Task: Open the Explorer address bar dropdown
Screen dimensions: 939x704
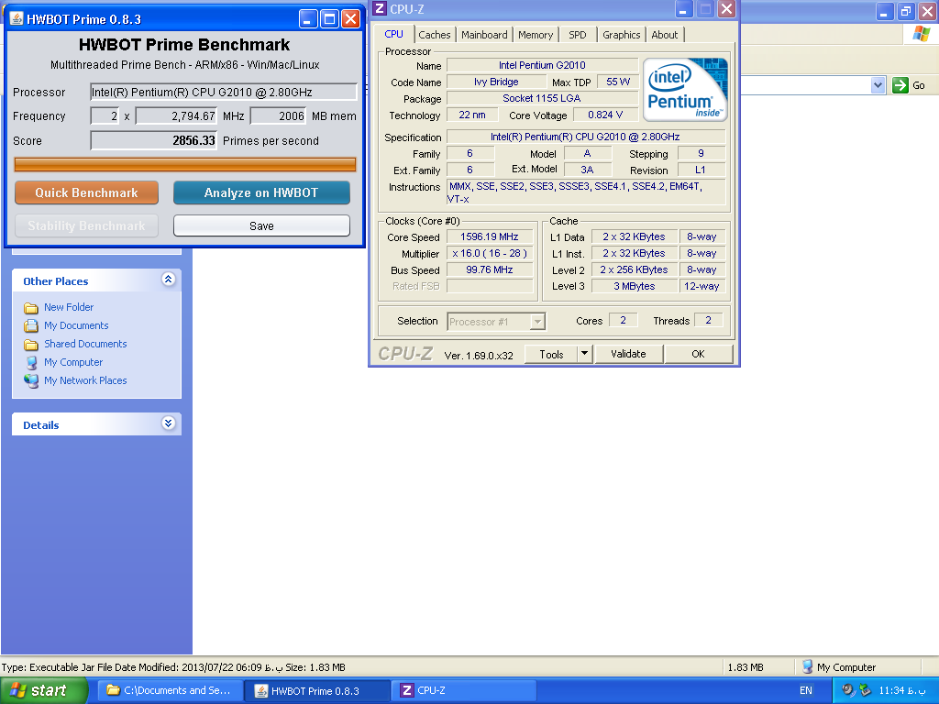Action: 878,85
